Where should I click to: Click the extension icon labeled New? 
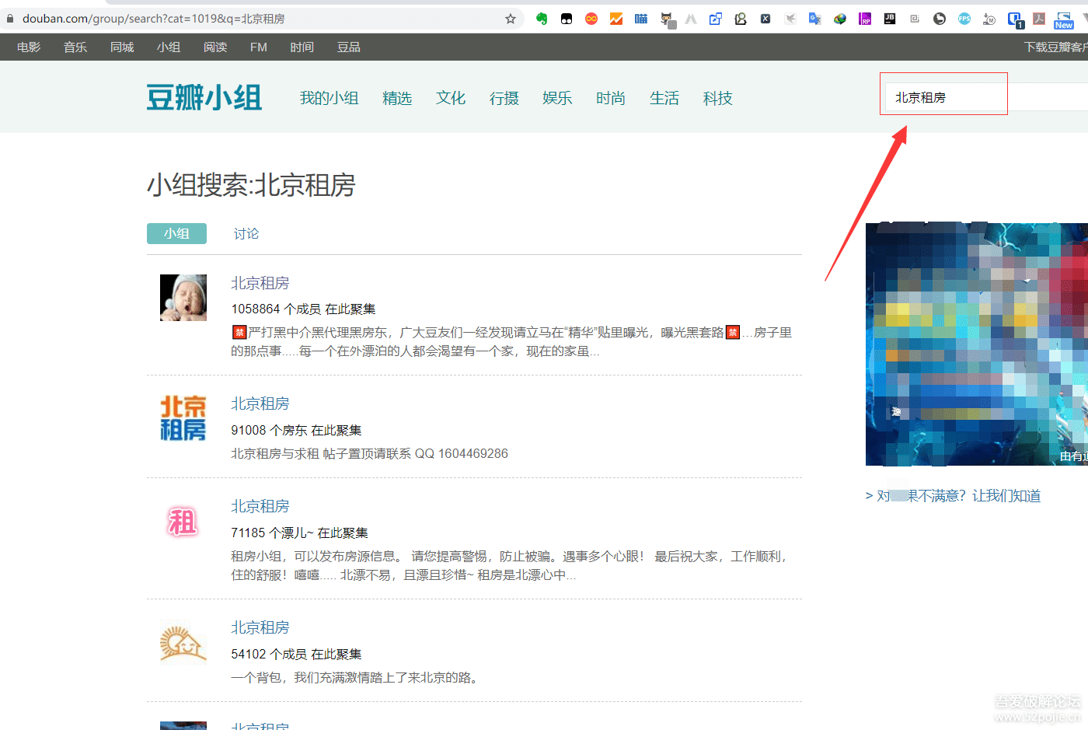point(1064,20)
